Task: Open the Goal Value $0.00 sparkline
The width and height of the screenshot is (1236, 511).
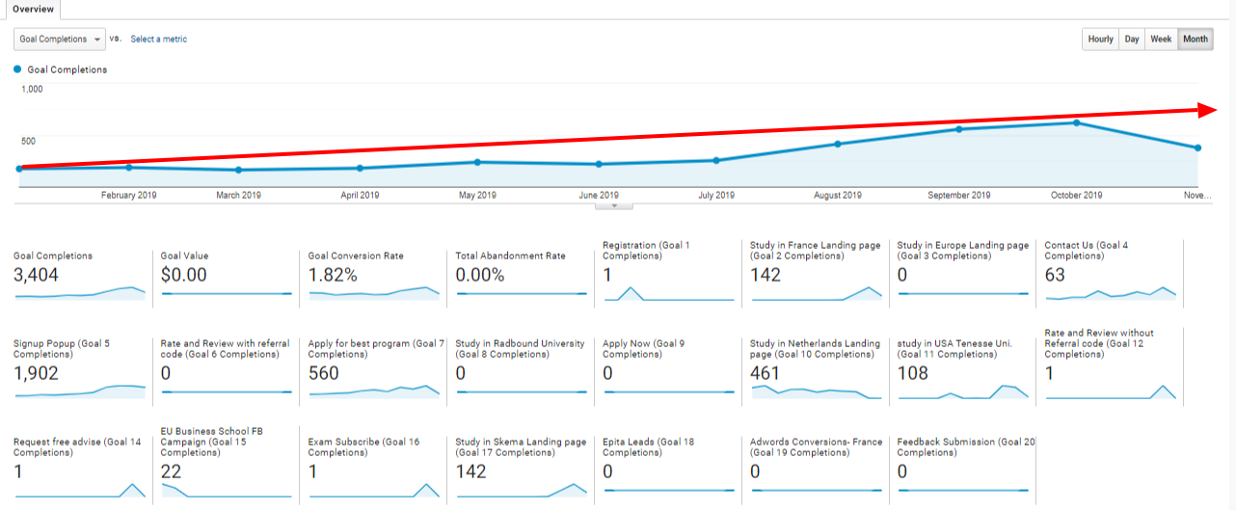Action: [x=228, y=293]
